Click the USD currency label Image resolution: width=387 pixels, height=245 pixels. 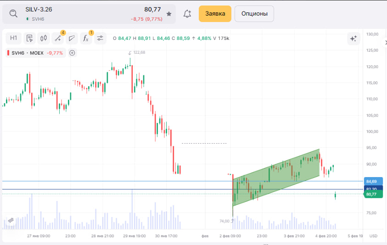(373, 236)
